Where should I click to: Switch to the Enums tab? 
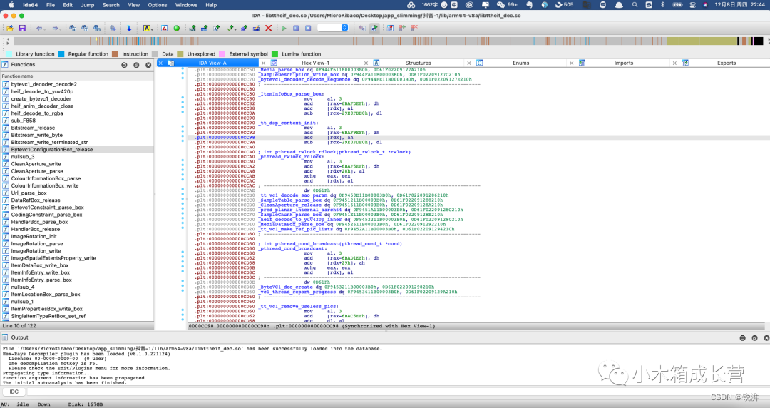(521, 63)
